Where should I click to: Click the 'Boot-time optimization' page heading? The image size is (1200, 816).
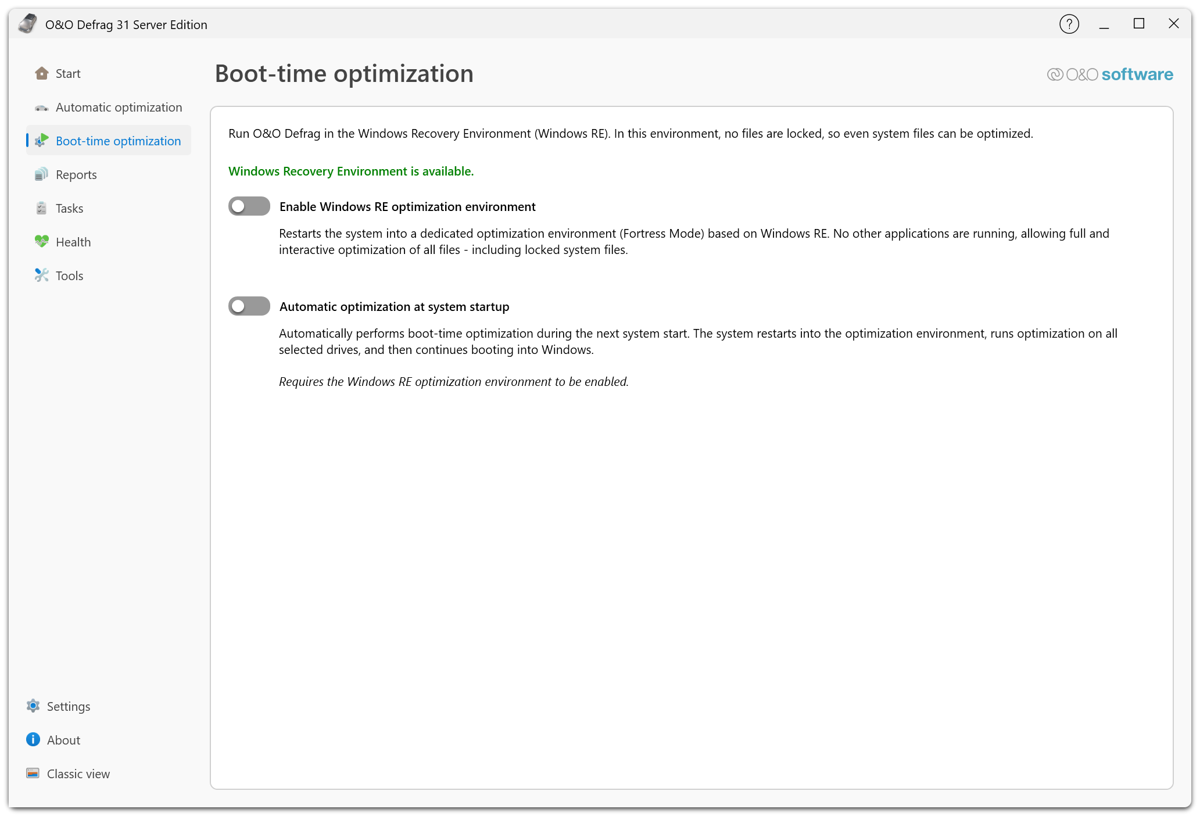[344, 74]
